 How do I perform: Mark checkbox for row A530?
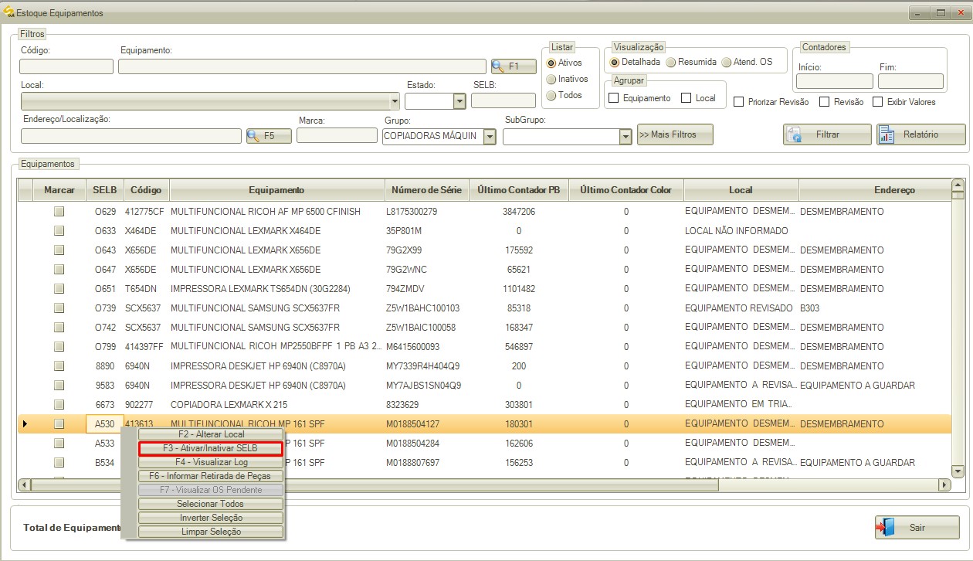tap(59, 424)
